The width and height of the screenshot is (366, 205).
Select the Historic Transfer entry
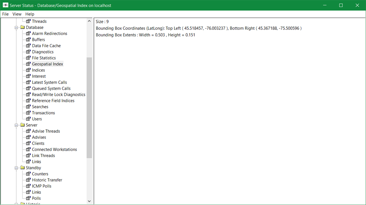[x=47, y=180]
